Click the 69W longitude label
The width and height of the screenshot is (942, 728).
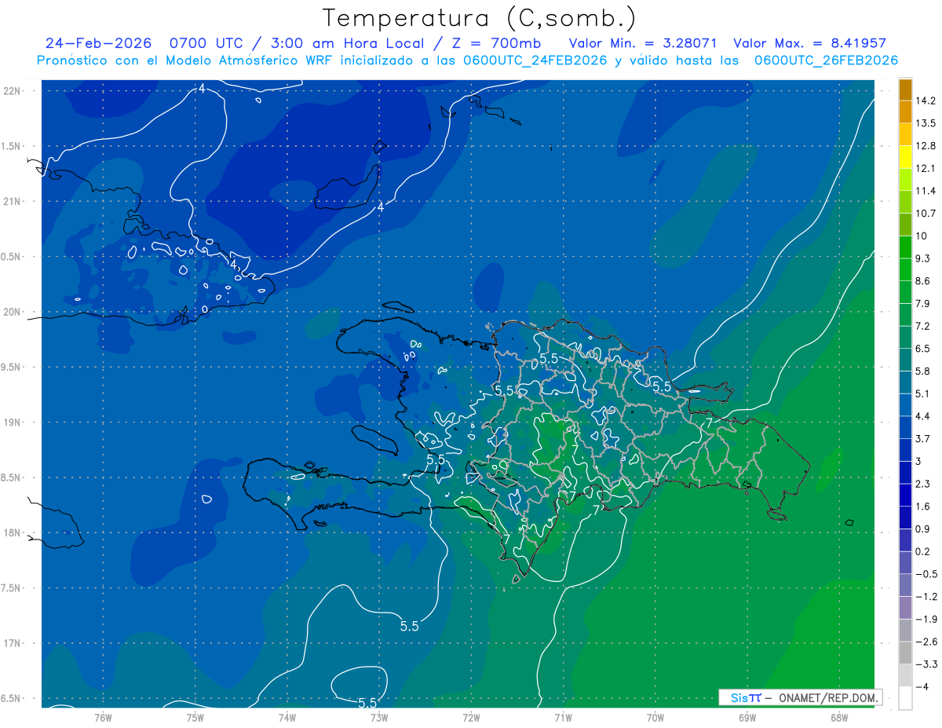point(747,717)
